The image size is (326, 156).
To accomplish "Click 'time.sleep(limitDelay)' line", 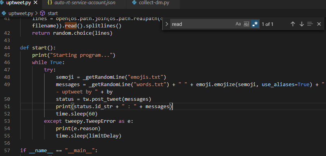I will pos(88,136).
